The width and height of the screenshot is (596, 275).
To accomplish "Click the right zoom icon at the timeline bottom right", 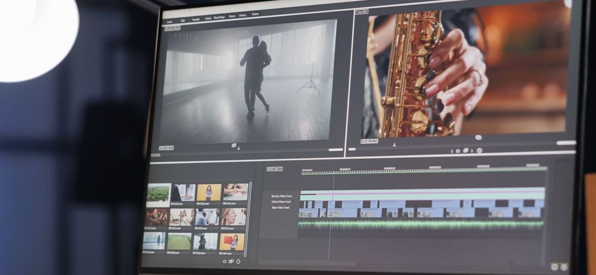I will click(x=564, y=267).
